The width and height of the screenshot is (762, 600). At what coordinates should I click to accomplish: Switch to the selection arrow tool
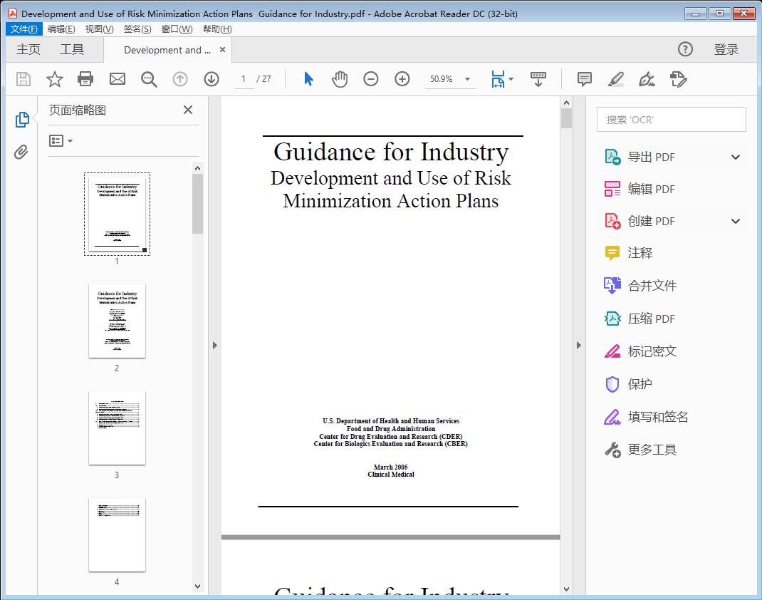click(x=308, y=79)
